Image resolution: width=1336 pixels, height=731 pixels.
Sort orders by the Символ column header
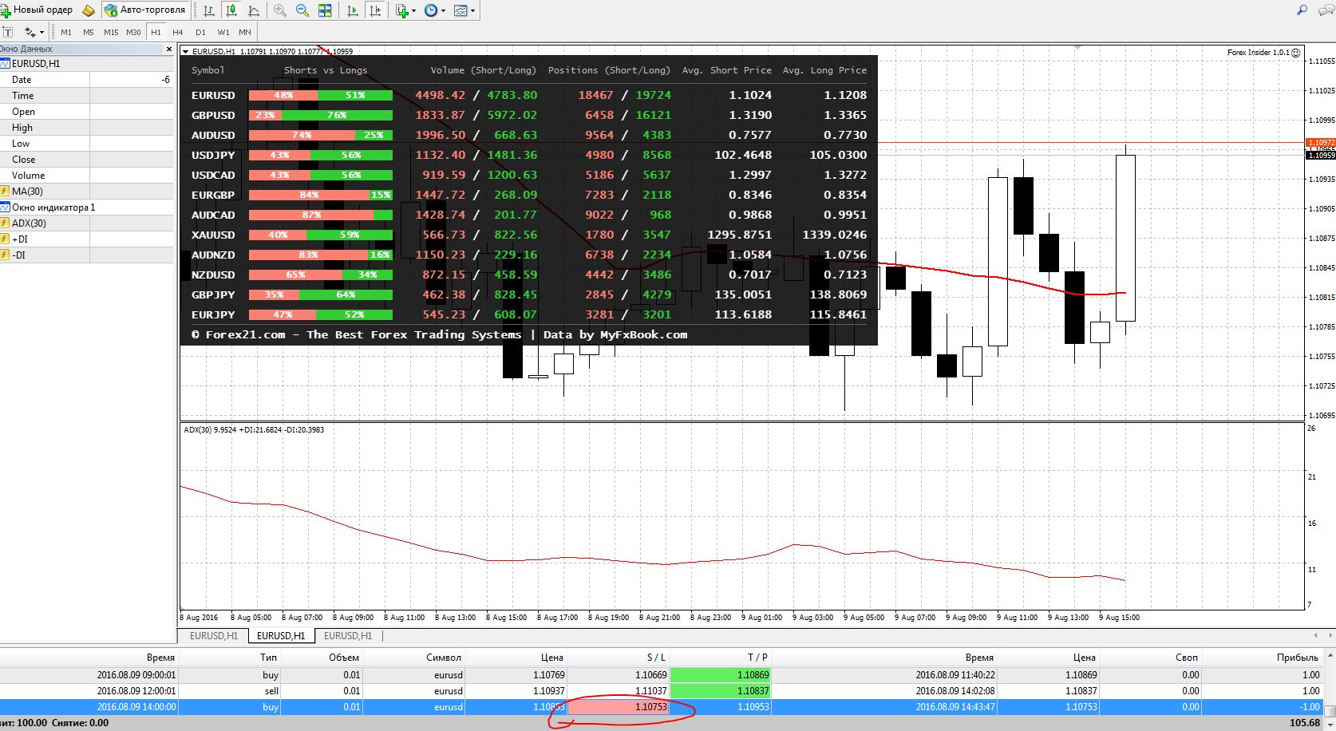[414, 658]
